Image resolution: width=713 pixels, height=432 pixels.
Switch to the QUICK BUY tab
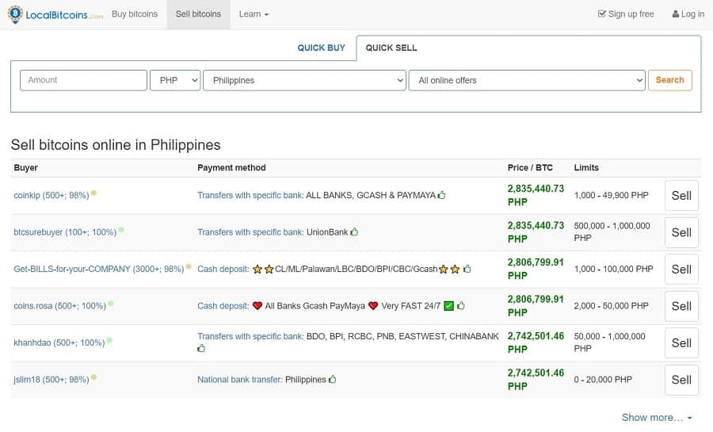(322, 48)
